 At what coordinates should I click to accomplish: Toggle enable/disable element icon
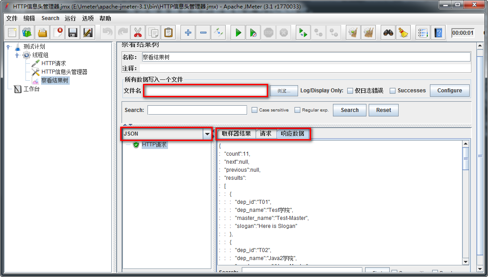pos(219,32)
